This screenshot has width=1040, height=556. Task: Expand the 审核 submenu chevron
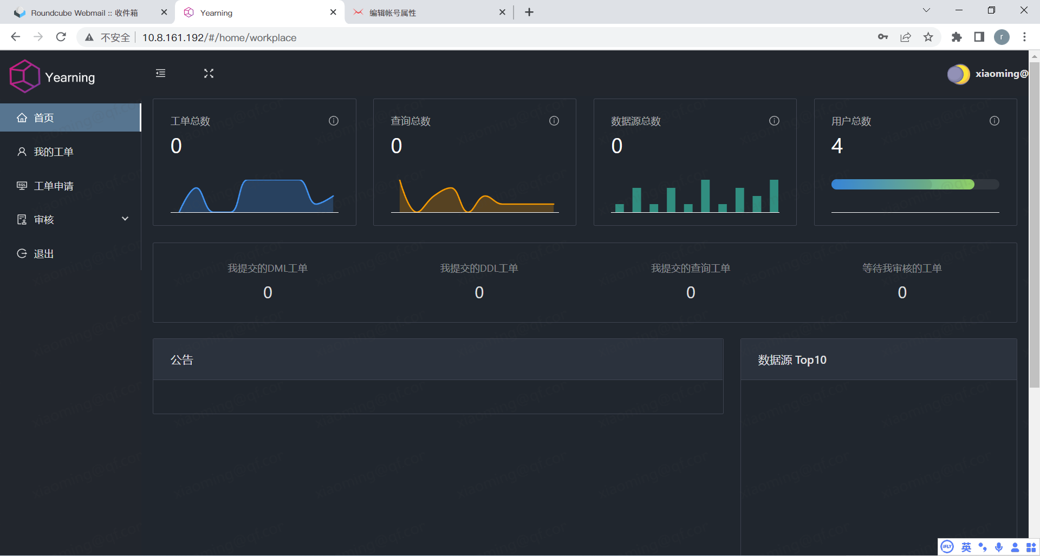[125, 219]
